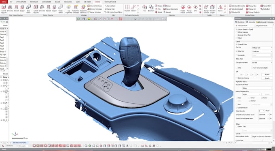Open the Dinamik Görüntüleme Oranı dropdown
The image size is (275, 151).
pyautogui.click(x=264, y=115)
